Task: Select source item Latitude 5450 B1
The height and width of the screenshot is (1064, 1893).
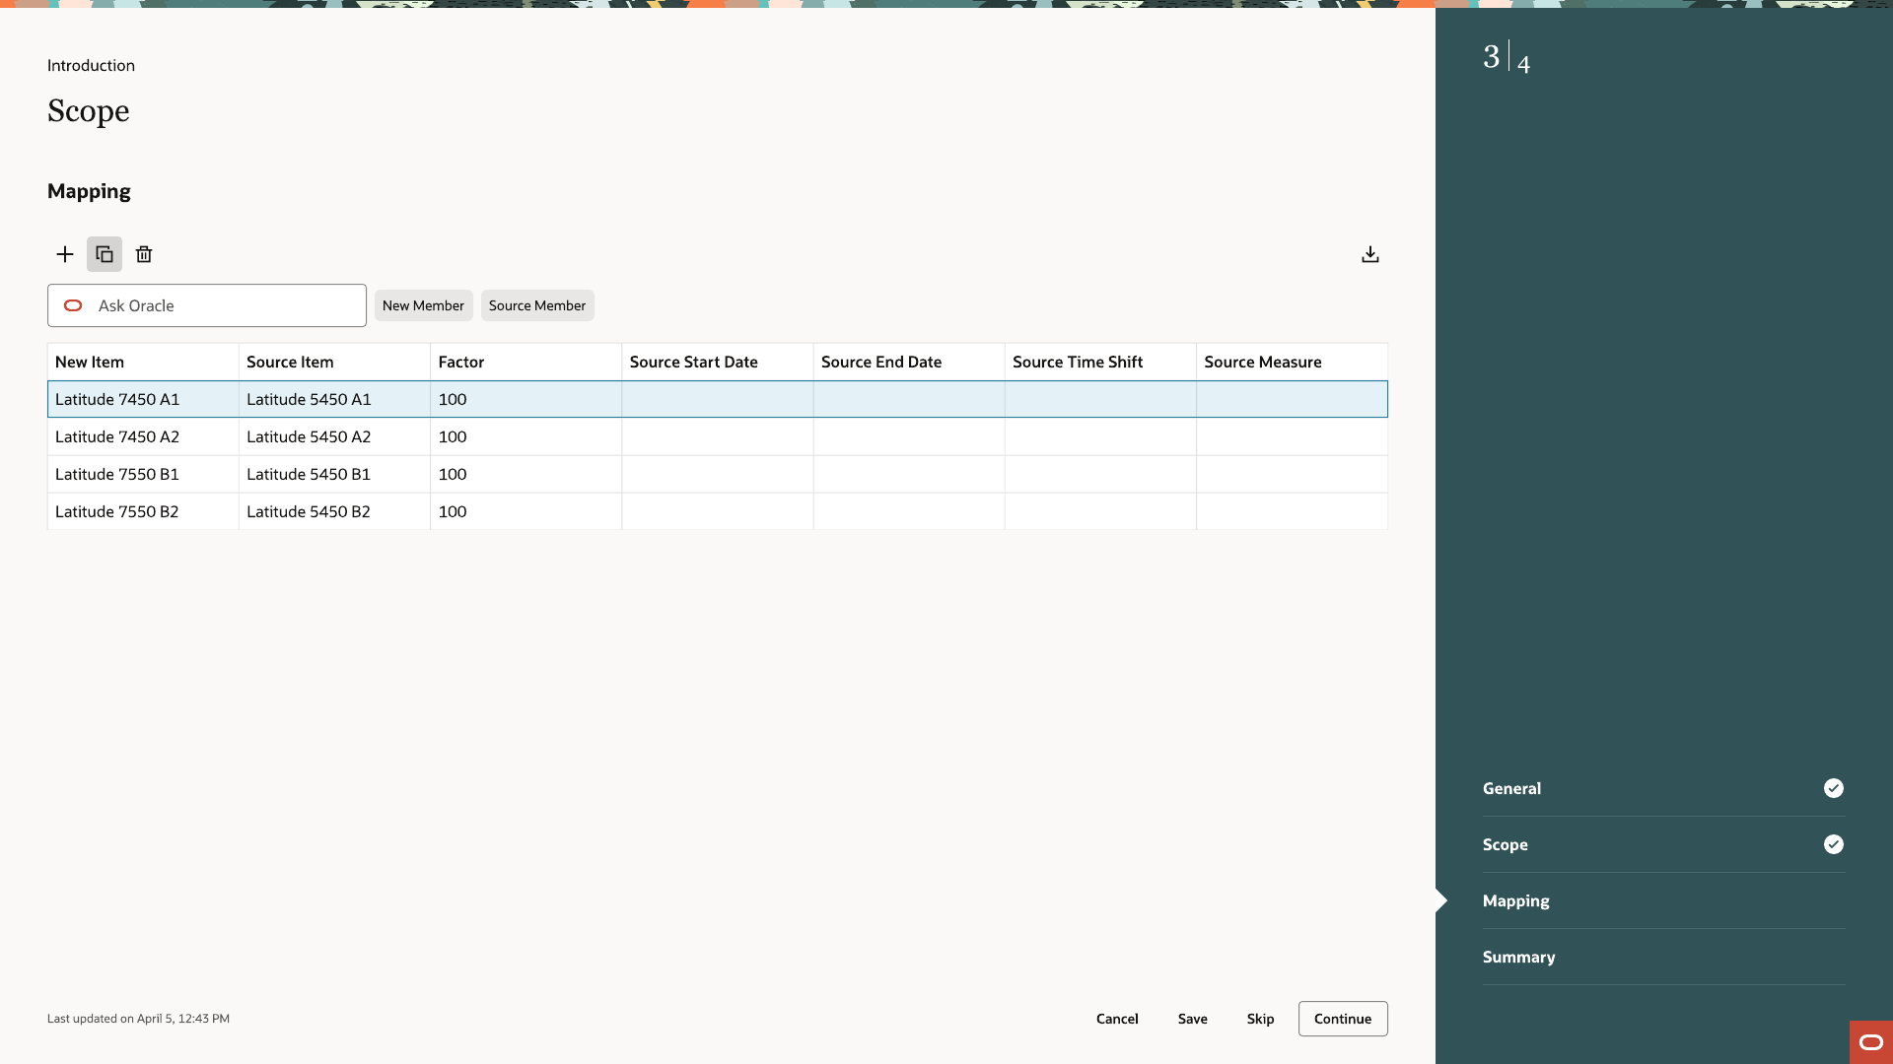Action: click(x=334, y=474)
